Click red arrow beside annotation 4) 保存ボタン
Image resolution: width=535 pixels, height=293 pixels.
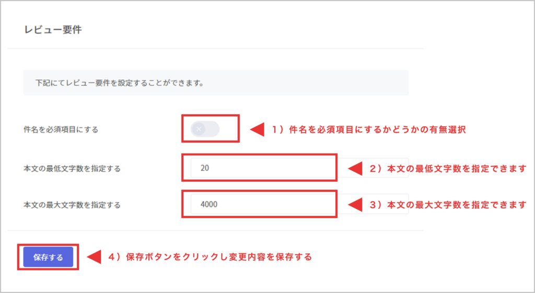tap(94, 256)
